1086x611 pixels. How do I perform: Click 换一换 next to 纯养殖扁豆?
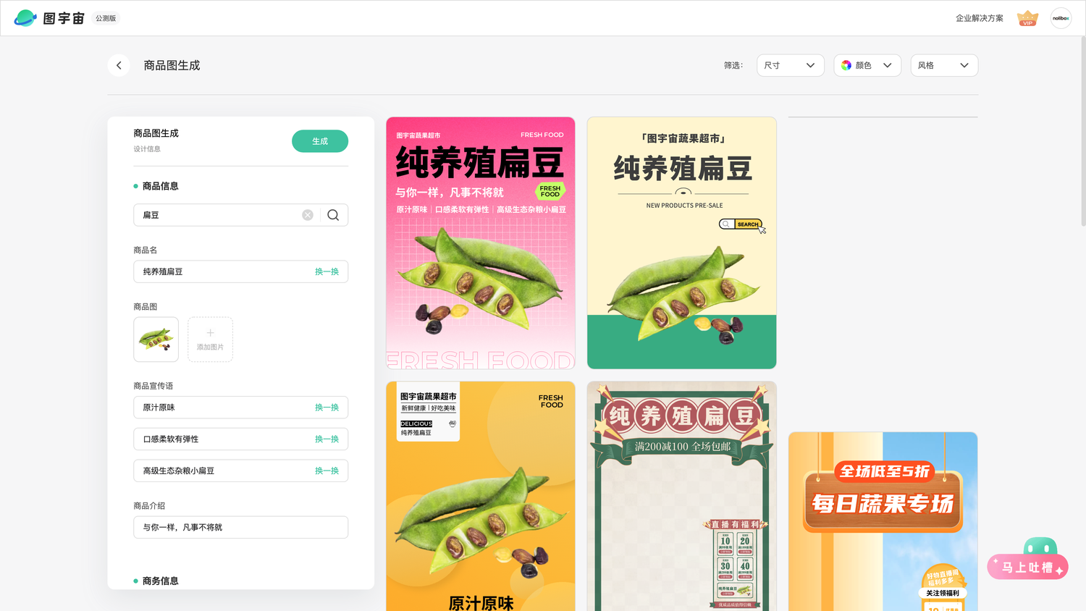[327, 271]
